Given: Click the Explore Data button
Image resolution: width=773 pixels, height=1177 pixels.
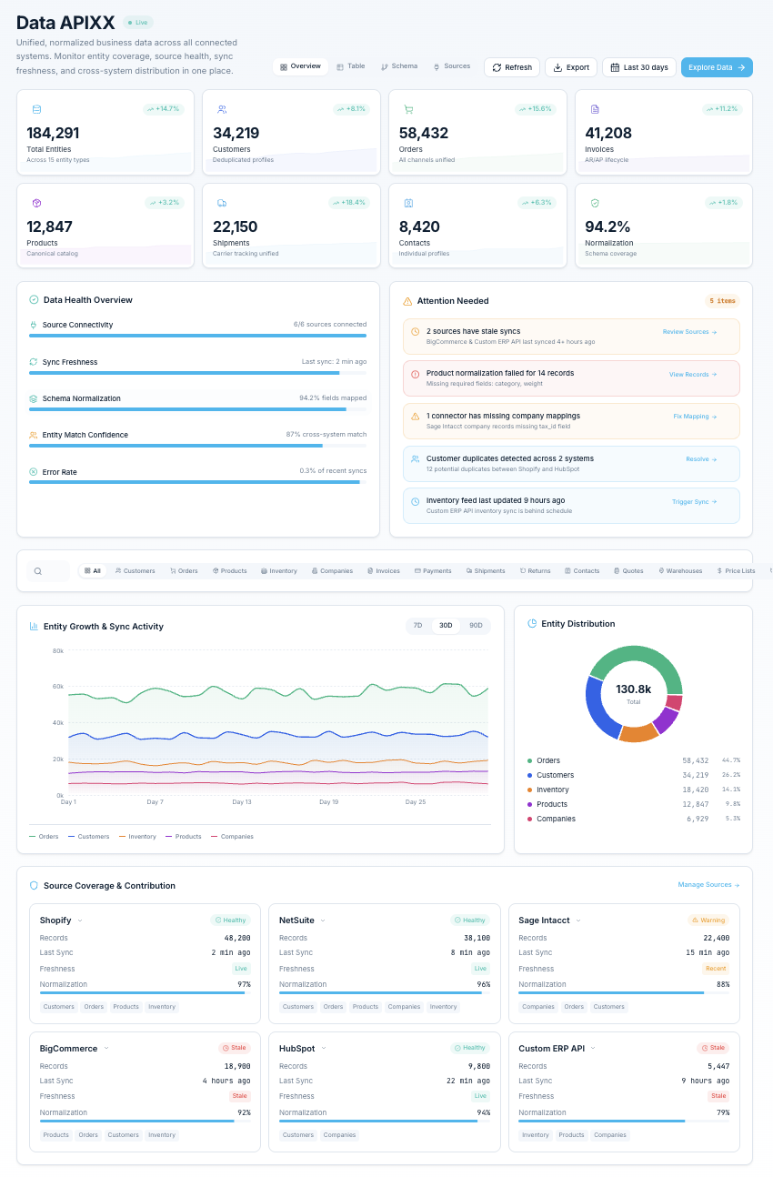Looking at the screenshot, I should pyautogui.click(x=718, y=66).
